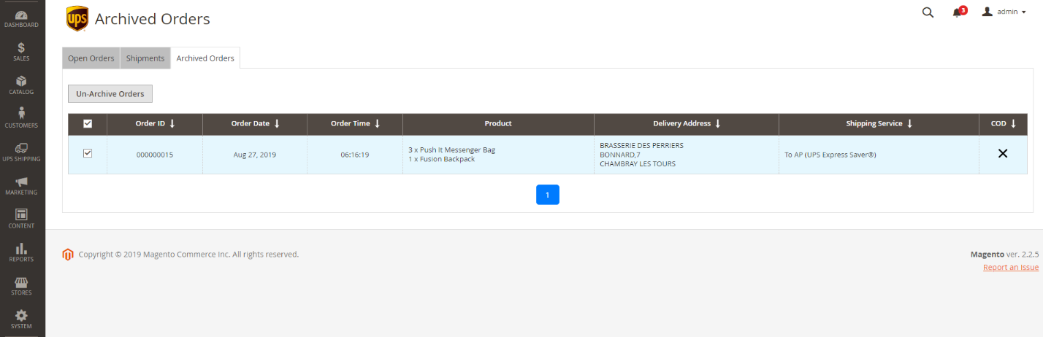Click the CHAMBRAY LES TOURS text
The image size is (1043, 337).
click(x=638, y=163)
